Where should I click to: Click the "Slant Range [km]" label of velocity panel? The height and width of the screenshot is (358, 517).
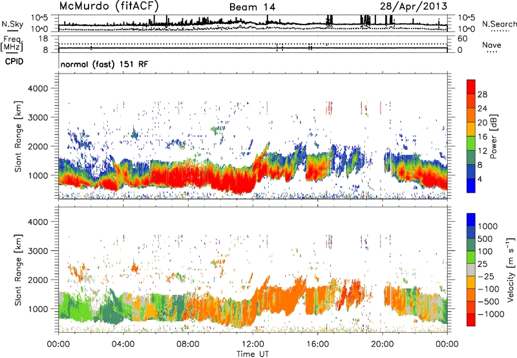point(18,270)
